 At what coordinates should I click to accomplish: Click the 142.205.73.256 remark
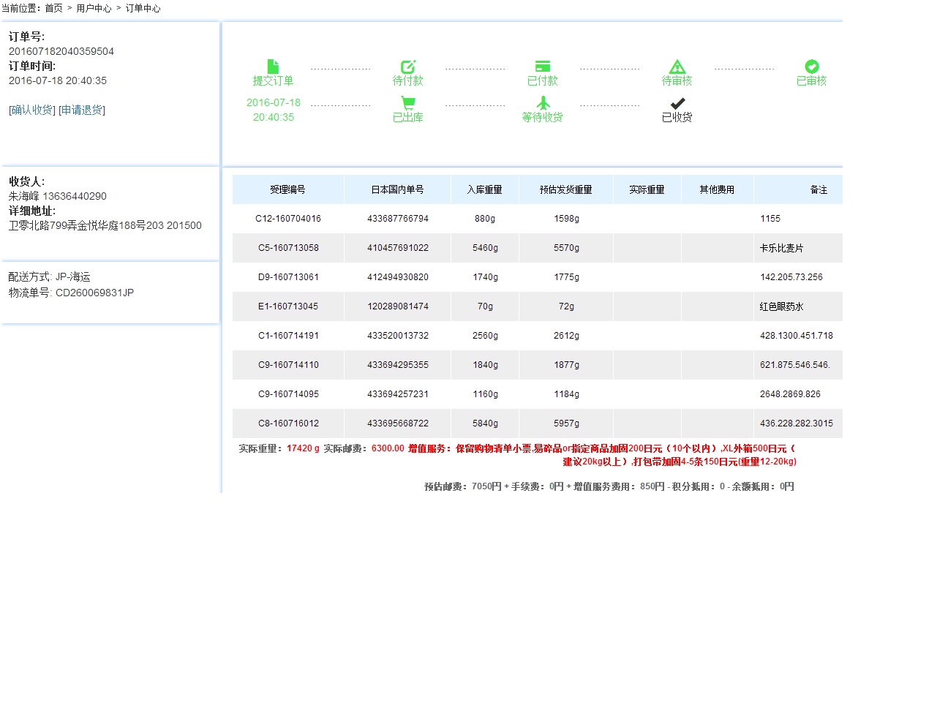point(791,277)
